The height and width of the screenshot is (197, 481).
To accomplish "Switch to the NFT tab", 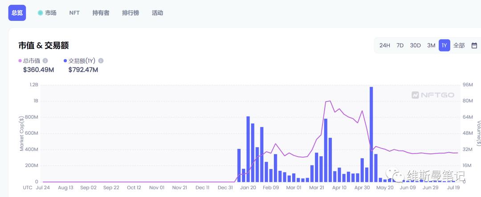I will [74, 13].
